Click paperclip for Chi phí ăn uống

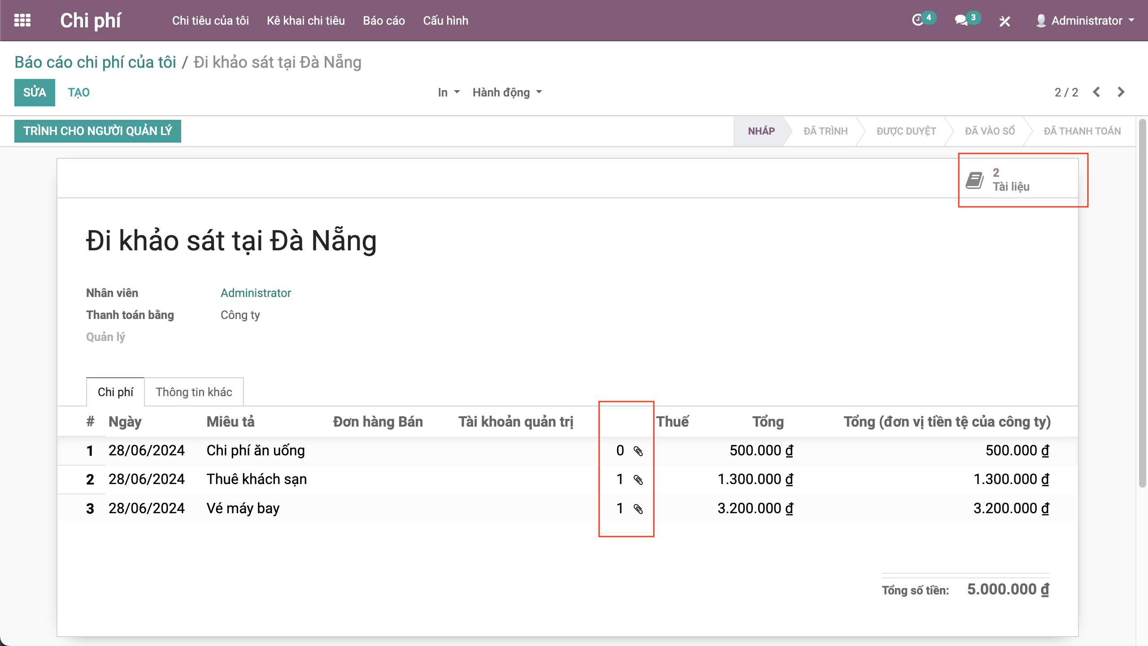click(638, 451)
